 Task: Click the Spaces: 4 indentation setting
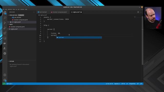tap(117, 84)
